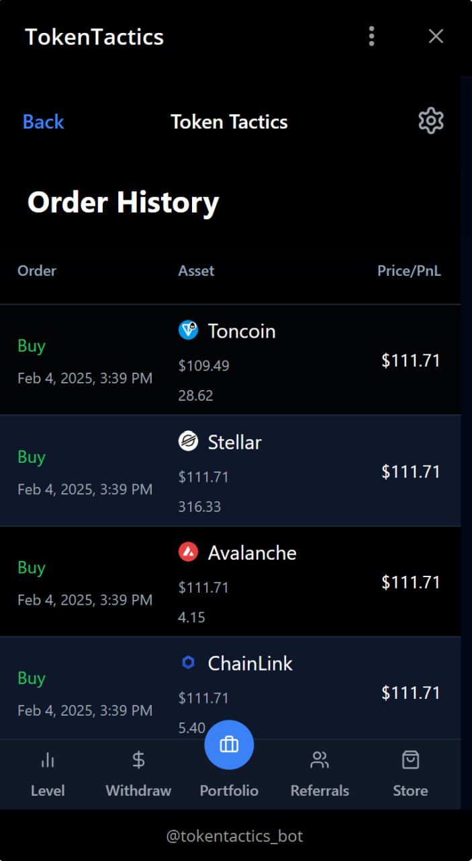Open the three-dot options menu
Screen dimensions: 472x861
[371, 36]
